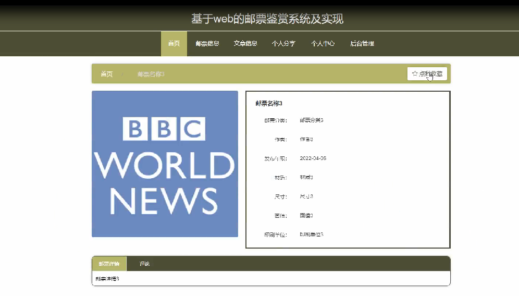Switch to the 评论 tab

[x=145, y=264]
